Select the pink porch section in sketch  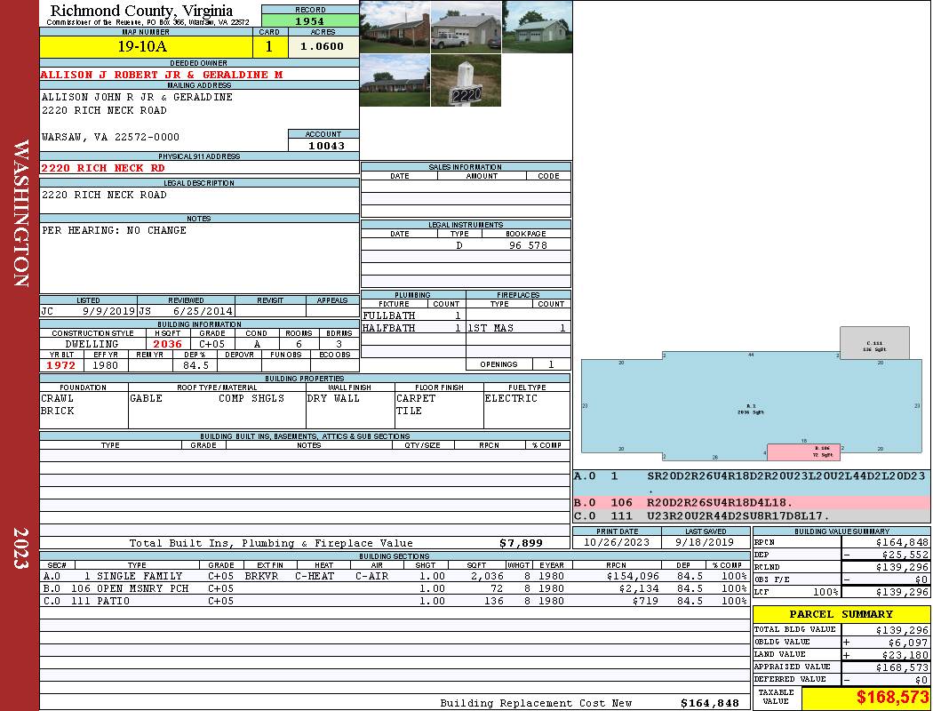[x=803, y=451]
